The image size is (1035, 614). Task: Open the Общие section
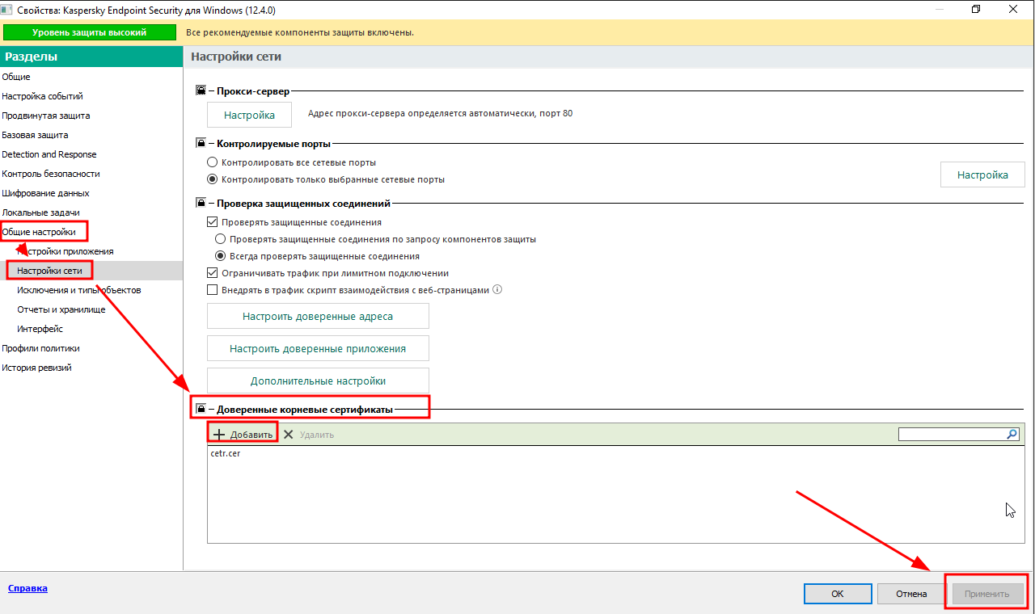16,77
